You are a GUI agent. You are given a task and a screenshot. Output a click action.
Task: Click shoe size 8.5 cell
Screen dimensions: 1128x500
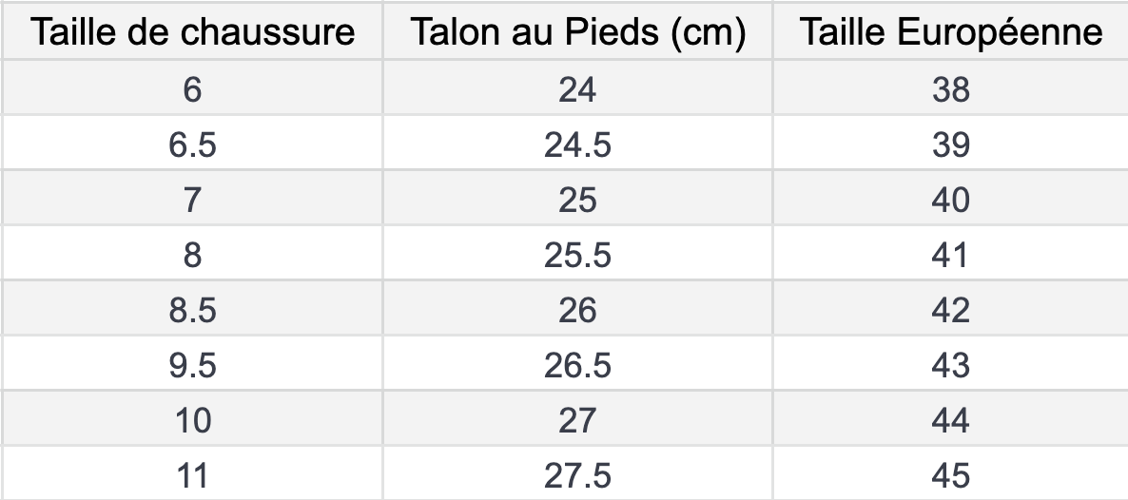point(192,309)
